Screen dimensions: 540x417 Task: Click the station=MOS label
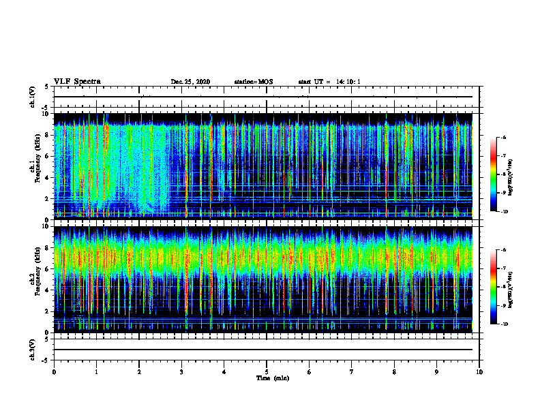[x=254, y=82]
